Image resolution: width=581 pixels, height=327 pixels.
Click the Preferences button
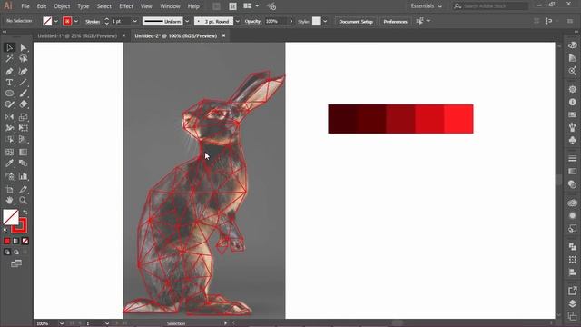[x=396, y=22]
